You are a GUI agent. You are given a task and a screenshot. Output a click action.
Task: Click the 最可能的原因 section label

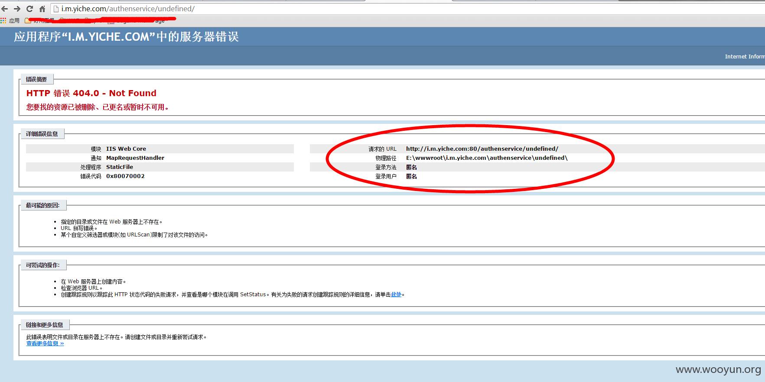(x=43, y=205)
